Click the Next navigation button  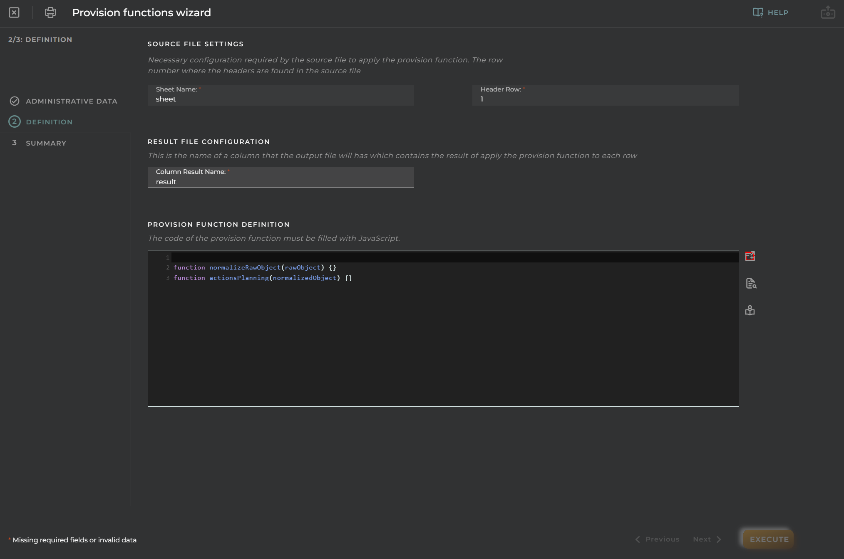click(x=707, y=539)
